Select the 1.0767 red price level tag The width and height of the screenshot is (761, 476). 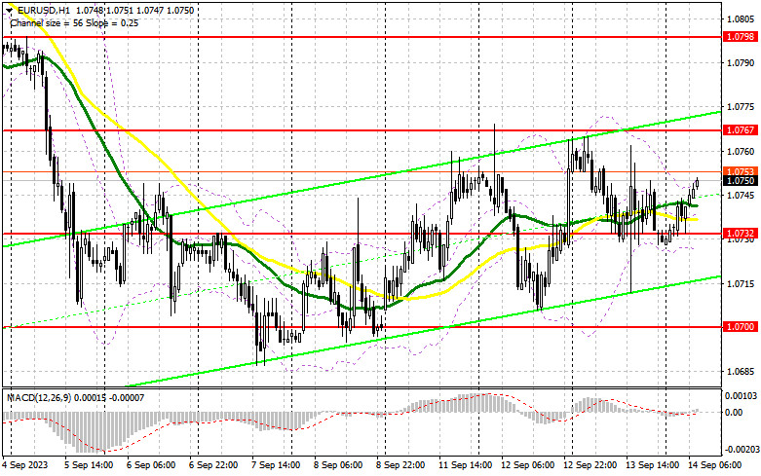pyautogui.click(x=741, y=129)
